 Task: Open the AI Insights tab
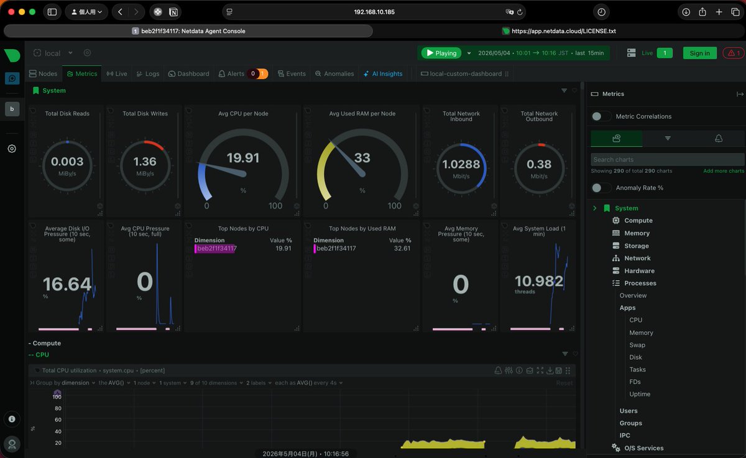383,73
